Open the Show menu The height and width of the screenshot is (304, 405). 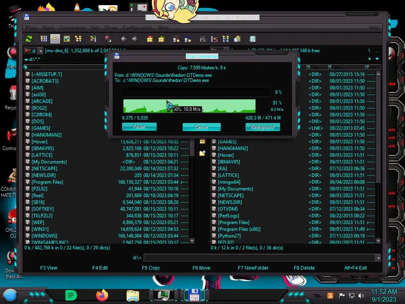point(111,28)
